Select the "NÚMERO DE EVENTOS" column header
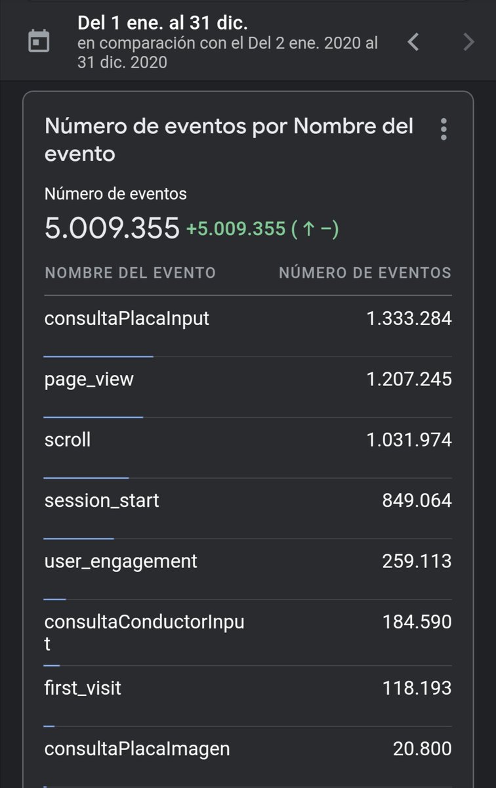 [365, 273]
